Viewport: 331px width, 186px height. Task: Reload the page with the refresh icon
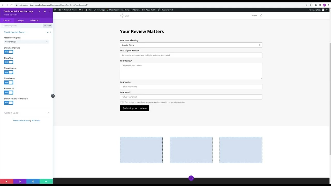pos(11,5)
